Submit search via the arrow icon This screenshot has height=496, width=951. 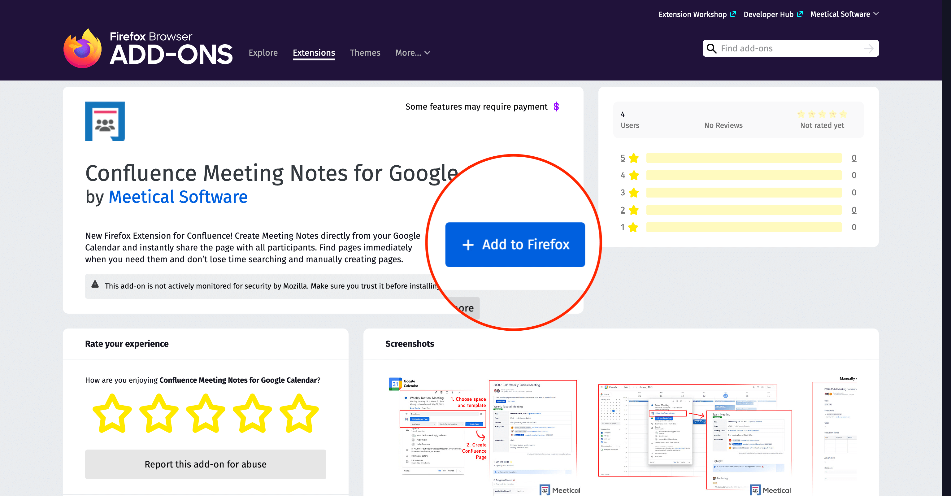[869, 48]
